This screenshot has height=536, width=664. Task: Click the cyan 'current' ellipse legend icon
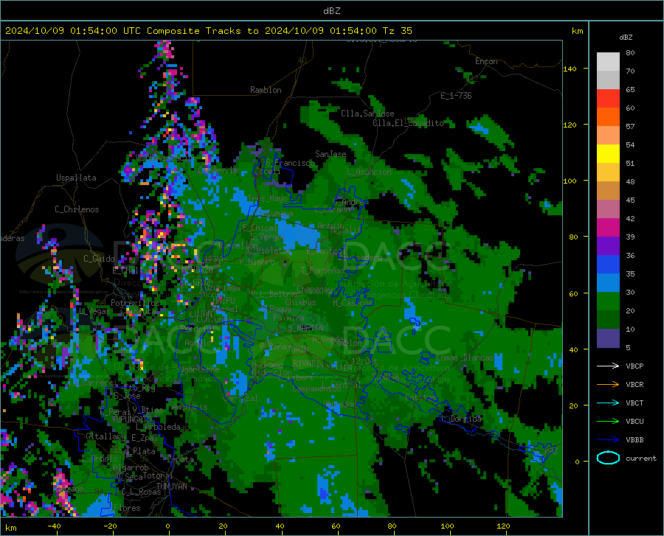point(608,458)
